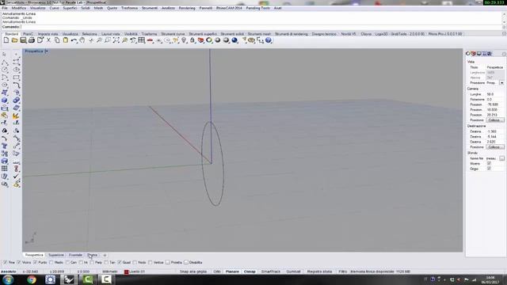The width and height of the screenshot is (507, 285).
Task: Click the Windows Start button
Action: (7, 279)
